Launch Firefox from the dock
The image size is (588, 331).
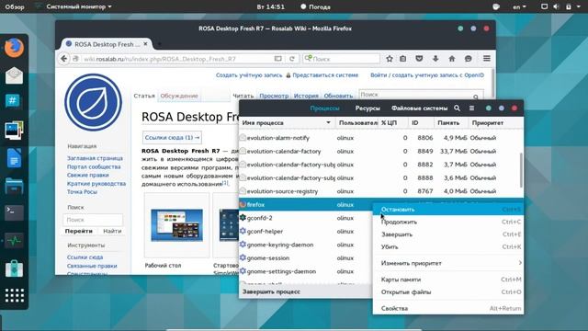pos(15,48)
